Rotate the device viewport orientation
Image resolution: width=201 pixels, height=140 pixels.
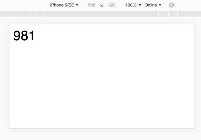pyautogui.click(x=171, y=5)
